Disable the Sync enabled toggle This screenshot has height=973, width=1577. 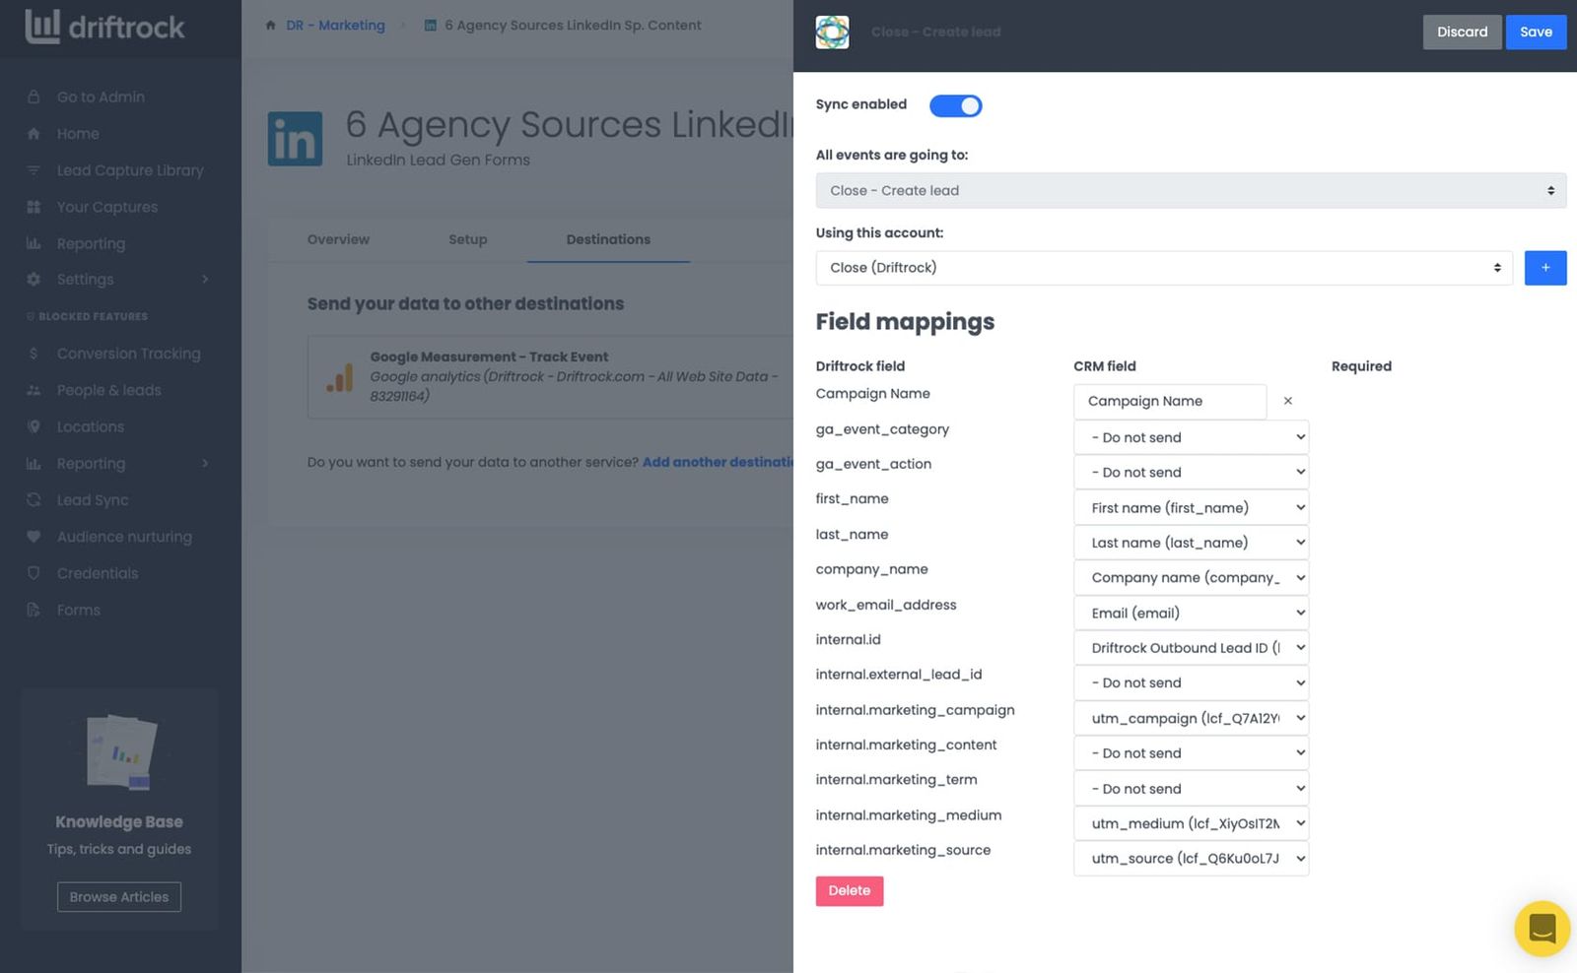[x=955, y=105]
